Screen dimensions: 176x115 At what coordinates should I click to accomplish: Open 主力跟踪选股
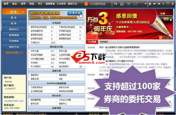pyautogui.click(x=37, y=91)
